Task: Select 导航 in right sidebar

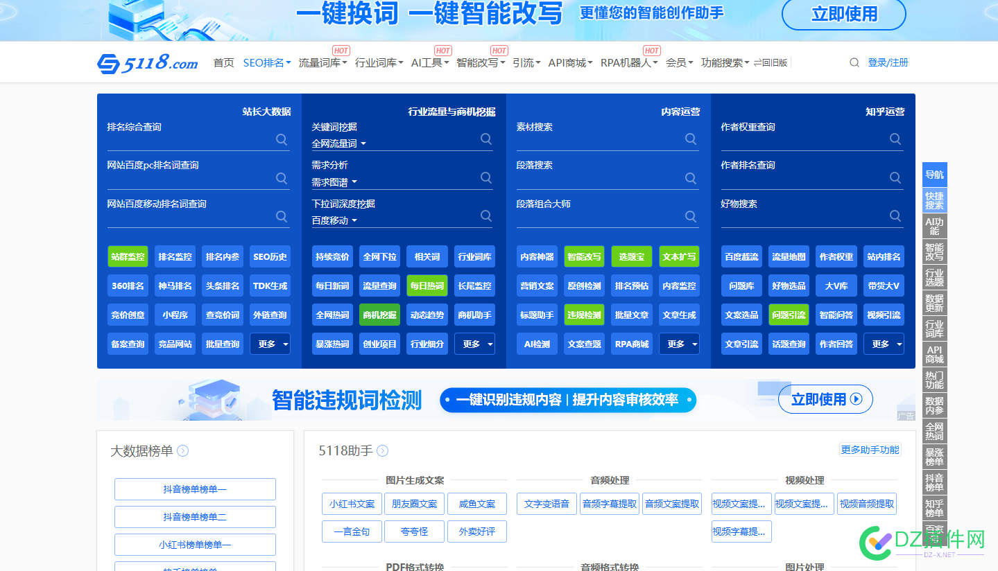Action: (x=934, y=175)
